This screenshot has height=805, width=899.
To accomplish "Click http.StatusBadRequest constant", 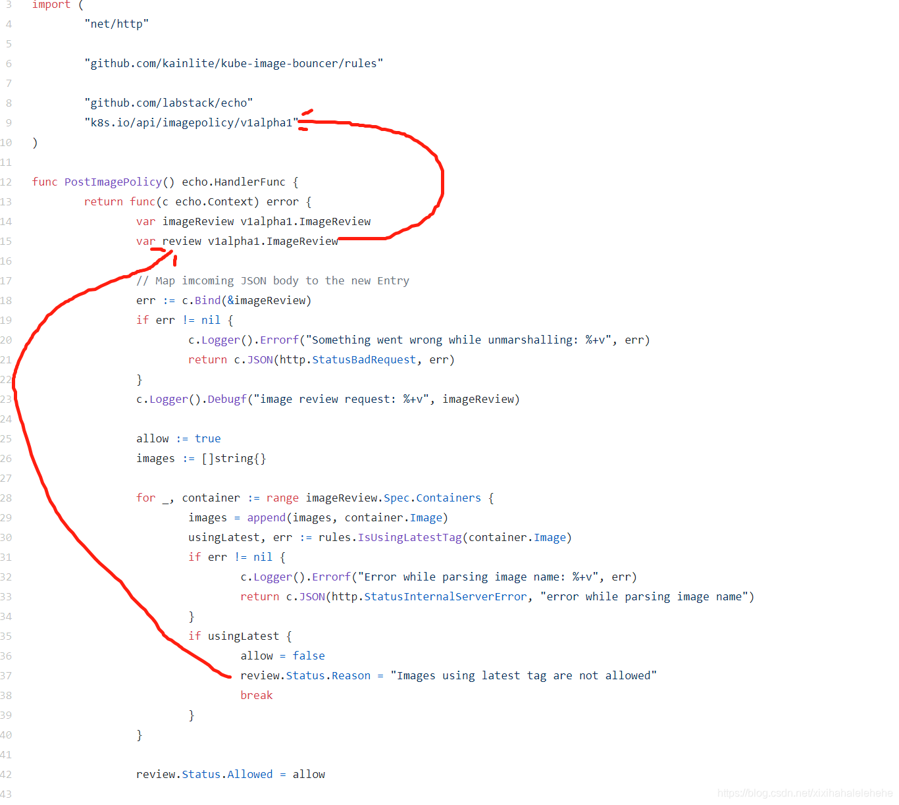I will [x=348, y=359].
